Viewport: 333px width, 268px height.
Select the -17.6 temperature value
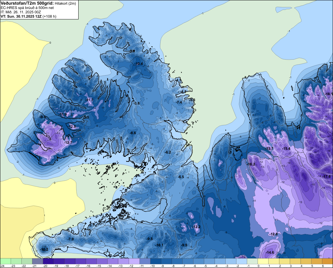327,177
